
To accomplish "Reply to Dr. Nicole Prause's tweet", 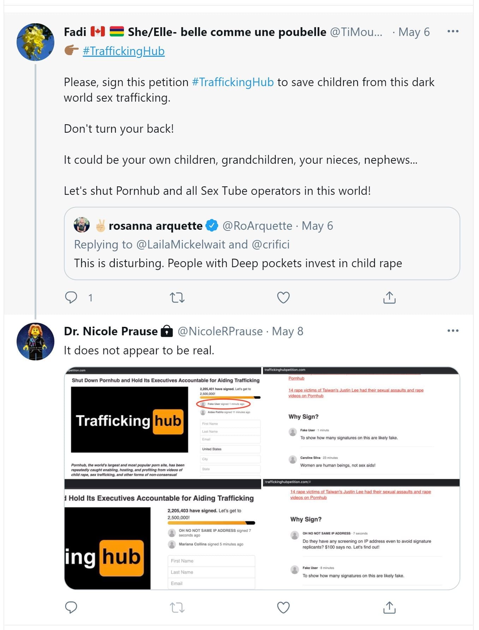I will coord(71,607).
